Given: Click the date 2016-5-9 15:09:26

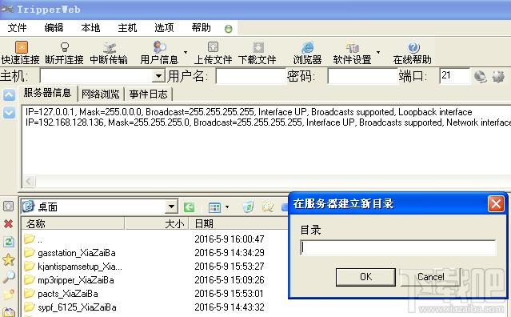Looking at the screenshot, I should [230, 280].
